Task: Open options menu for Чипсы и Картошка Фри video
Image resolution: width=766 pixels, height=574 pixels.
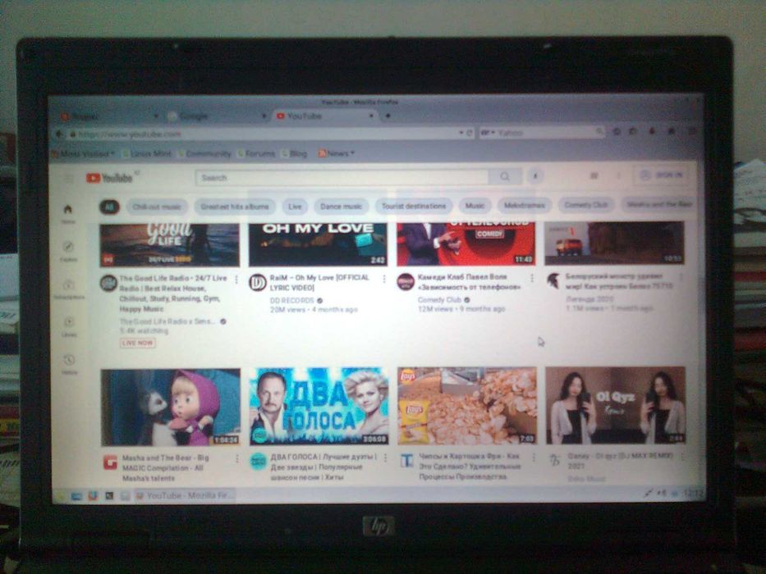Action: pos(534,458)
